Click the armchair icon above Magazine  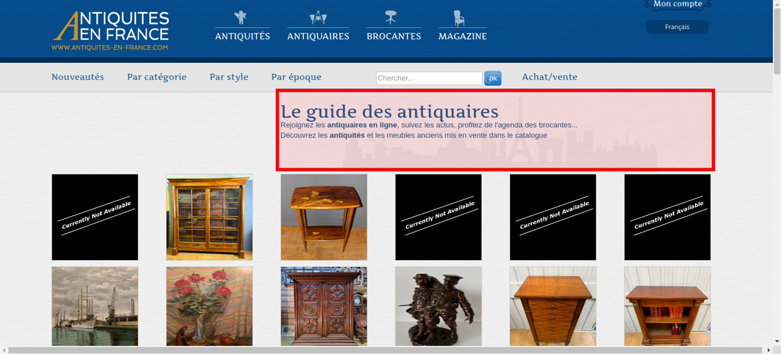click(459, 18)
